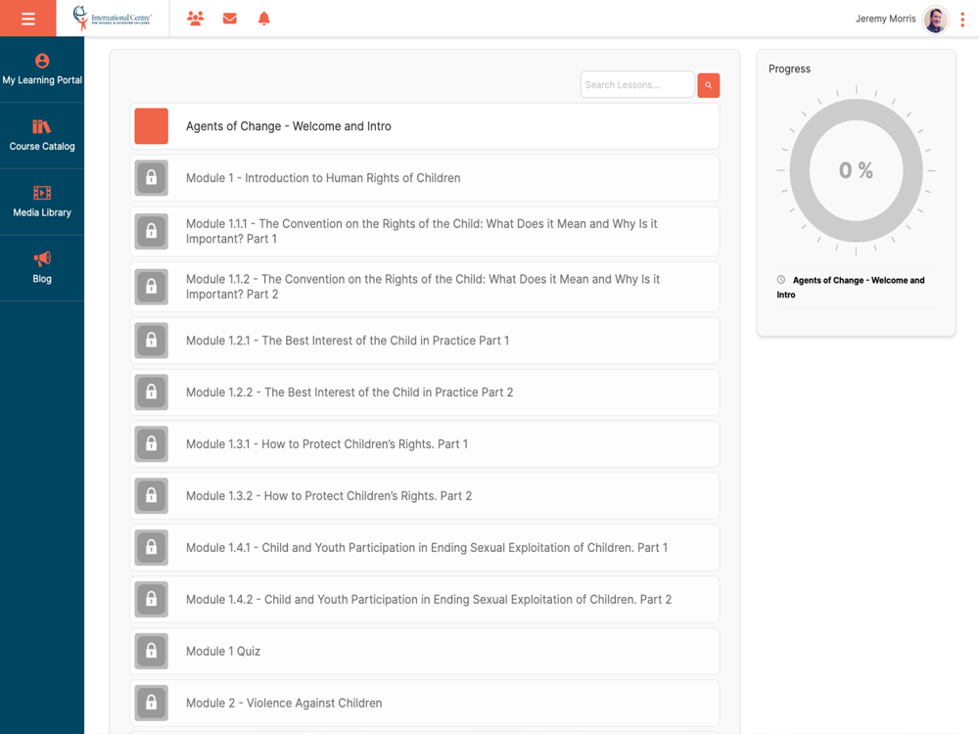This screenshot has height=734, width=979.
Task: Click lock icon for Module 1.2.1
Action: click(x=151, y=341)
